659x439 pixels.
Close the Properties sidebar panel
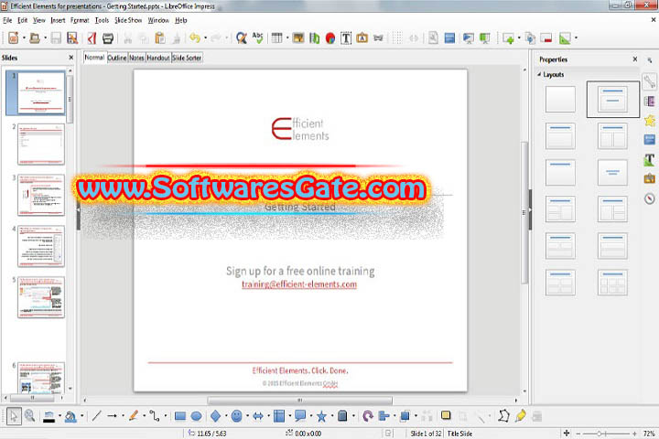click(x=635, y=59)
